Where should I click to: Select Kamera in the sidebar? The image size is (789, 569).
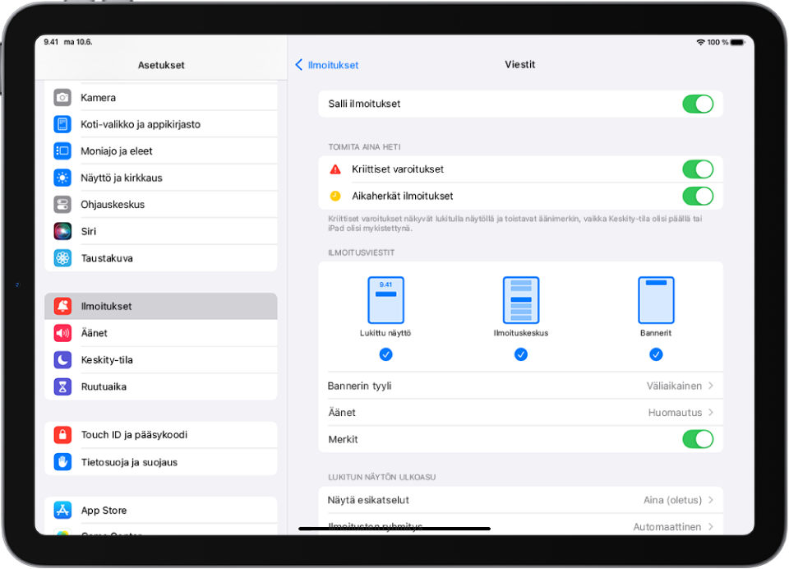coord(161,98)
